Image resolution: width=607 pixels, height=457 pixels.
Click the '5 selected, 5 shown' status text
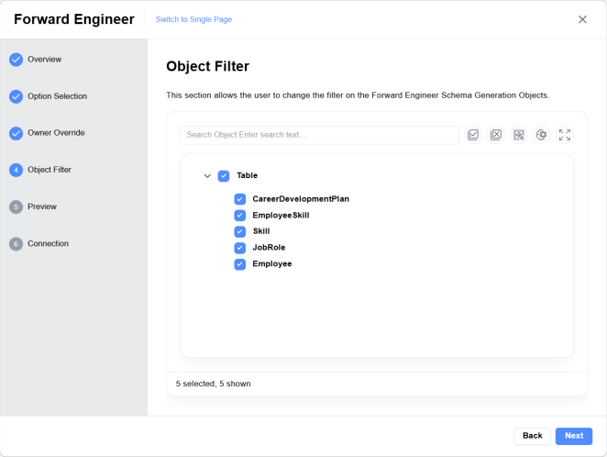(x=214, y=384)
